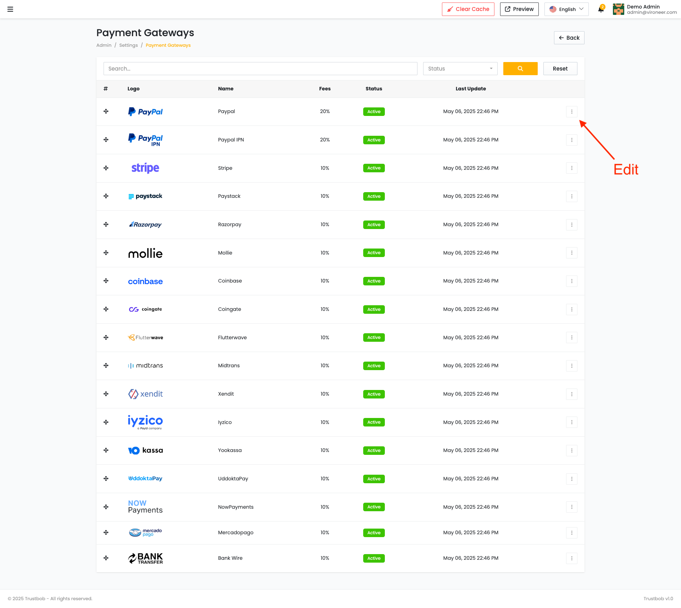681x608 pixels.
Task: Open the hamburger sidebar menu
Action: point(10,9)
